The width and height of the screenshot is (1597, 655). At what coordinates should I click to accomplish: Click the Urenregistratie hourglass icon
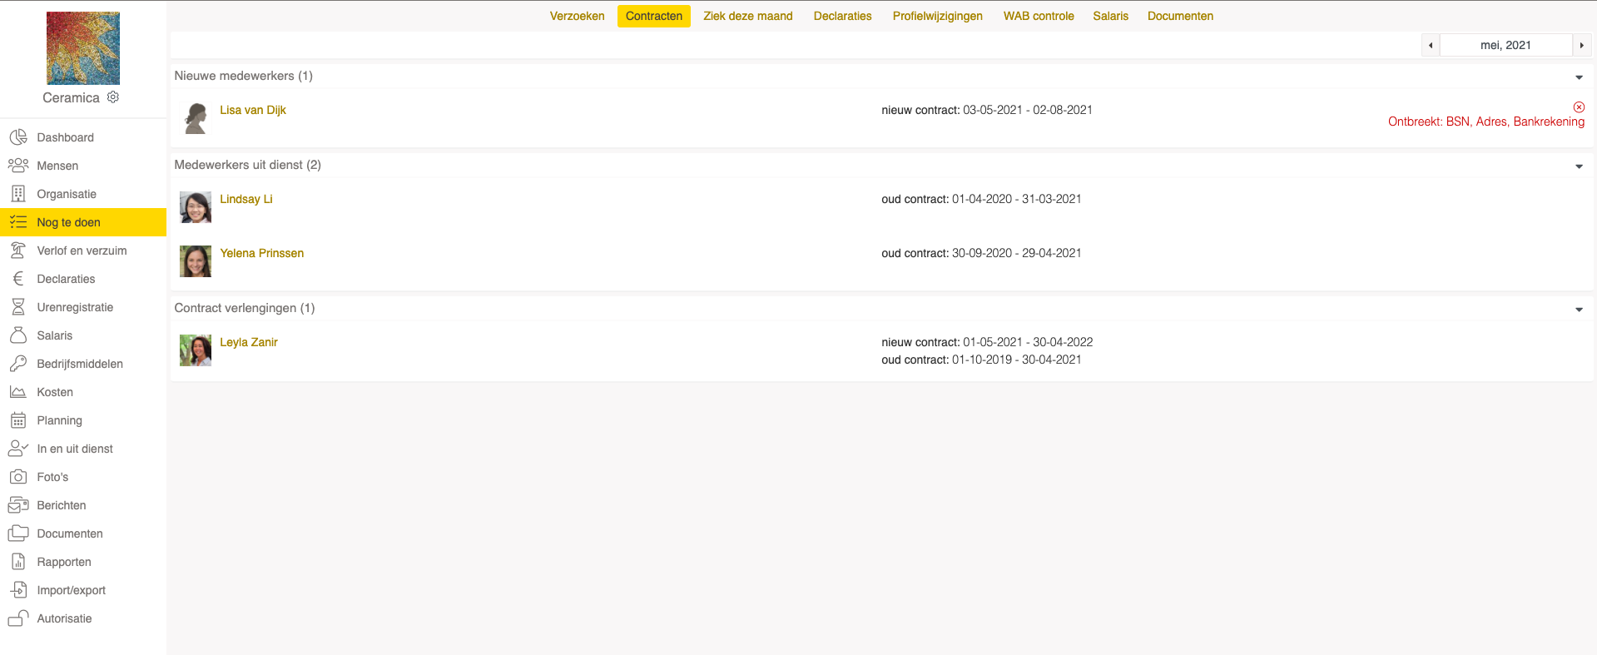(x=18, y=307)
